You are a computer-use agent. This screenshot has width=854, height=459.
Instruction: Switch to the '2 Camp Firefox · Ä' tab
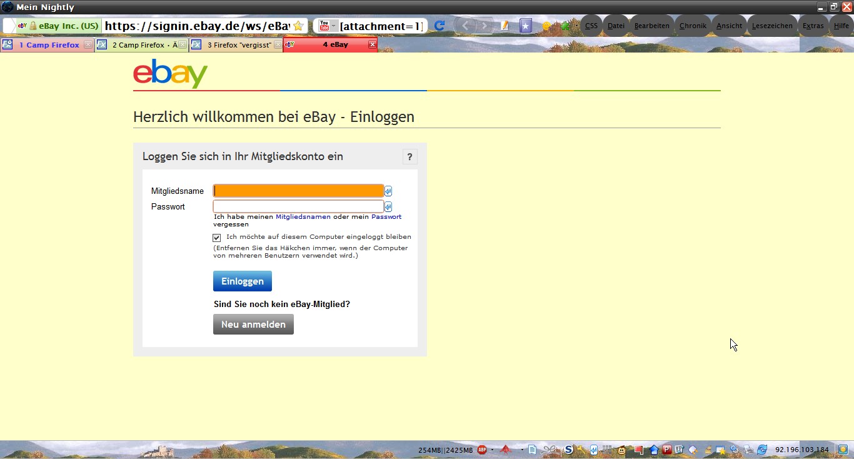point(142,45)
